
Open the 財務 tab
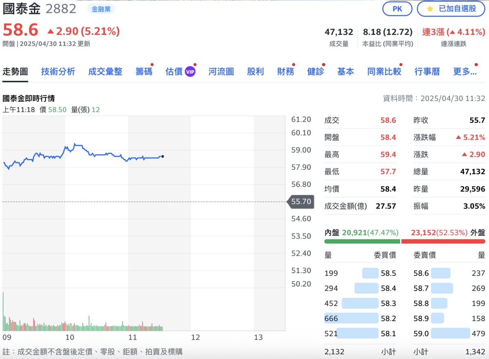pyautogui.click(x=286, y=72)
